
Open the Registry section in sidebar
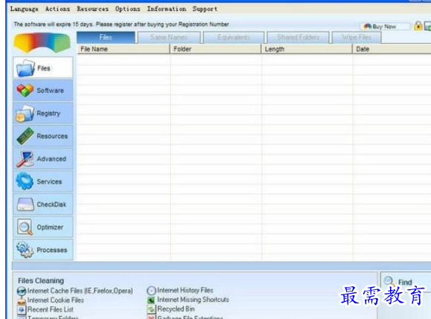pyautogui.click(x=43, y=113)
